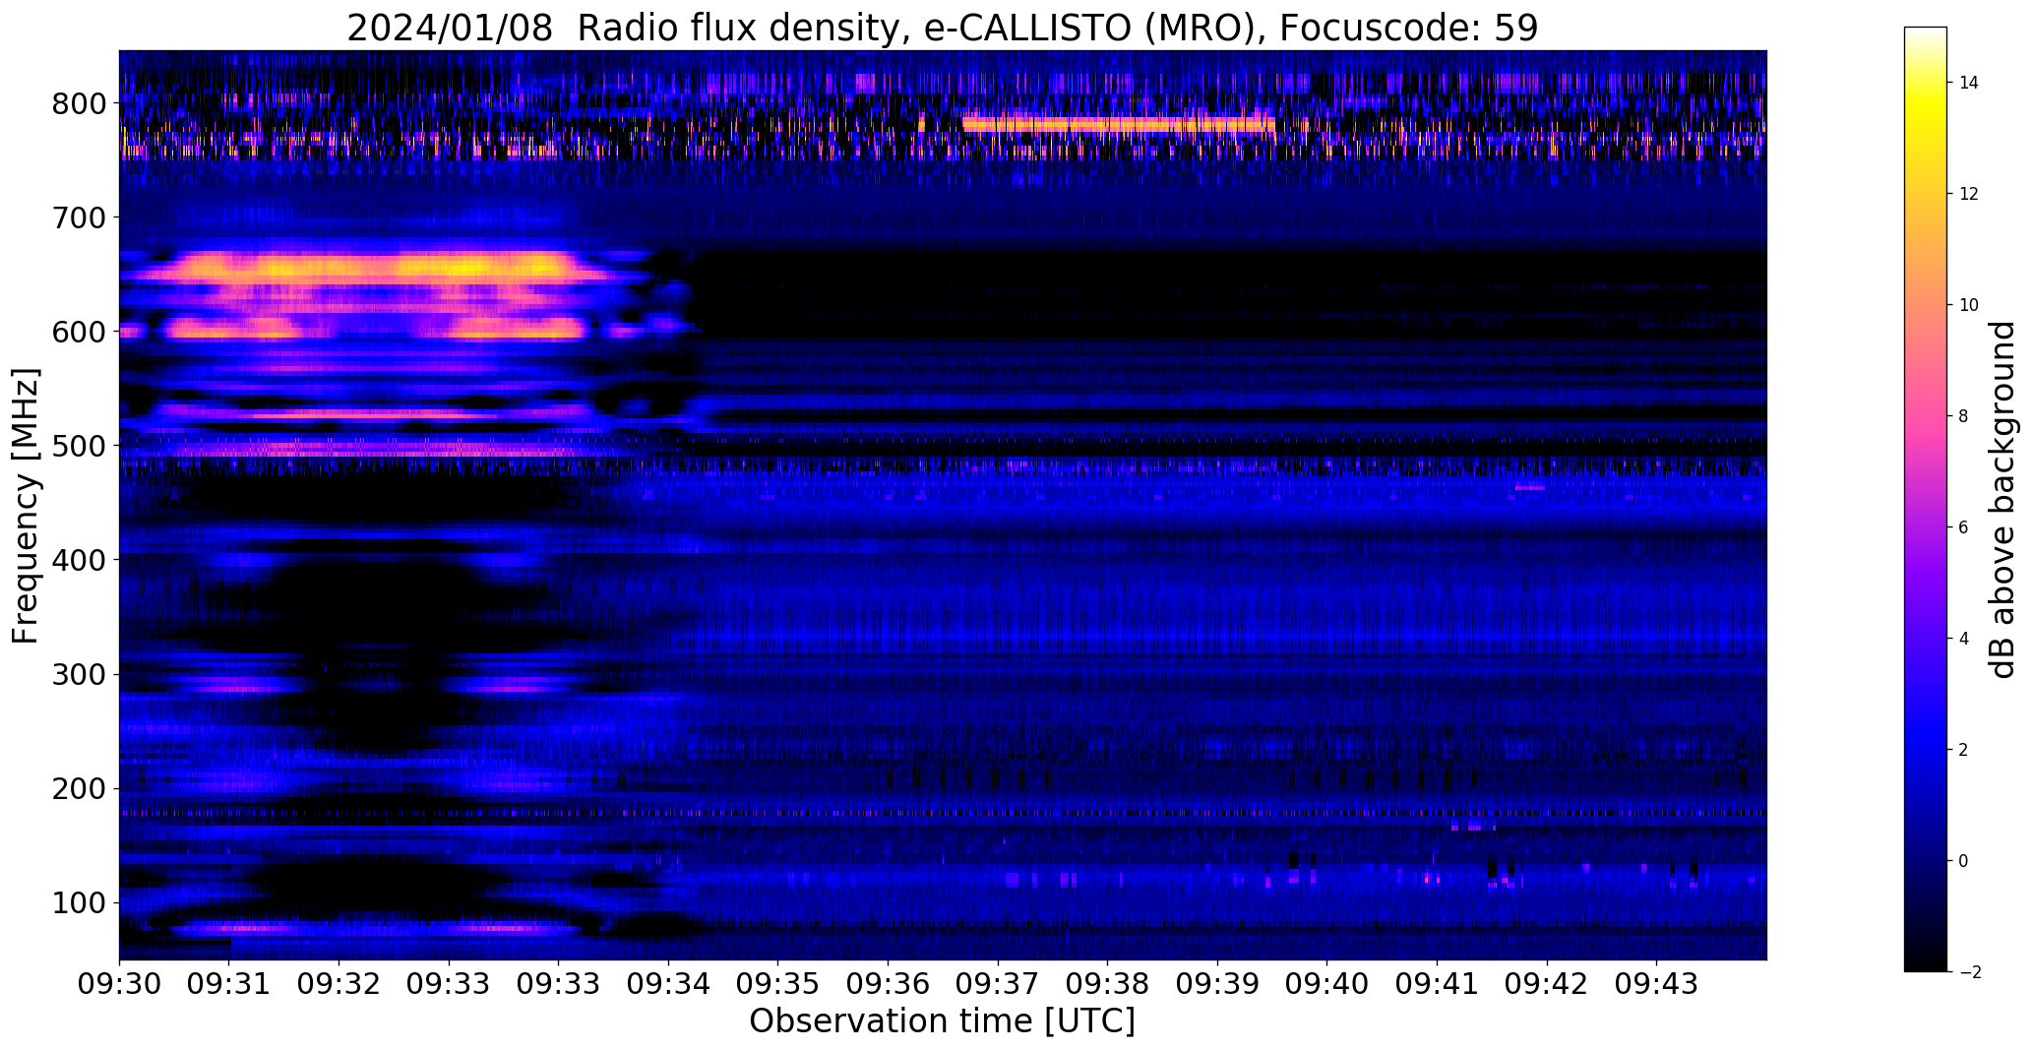The height and width of the screenshot is (1050, 2033).
Task: Click the 09:34 time tick label
Action: 669,984
